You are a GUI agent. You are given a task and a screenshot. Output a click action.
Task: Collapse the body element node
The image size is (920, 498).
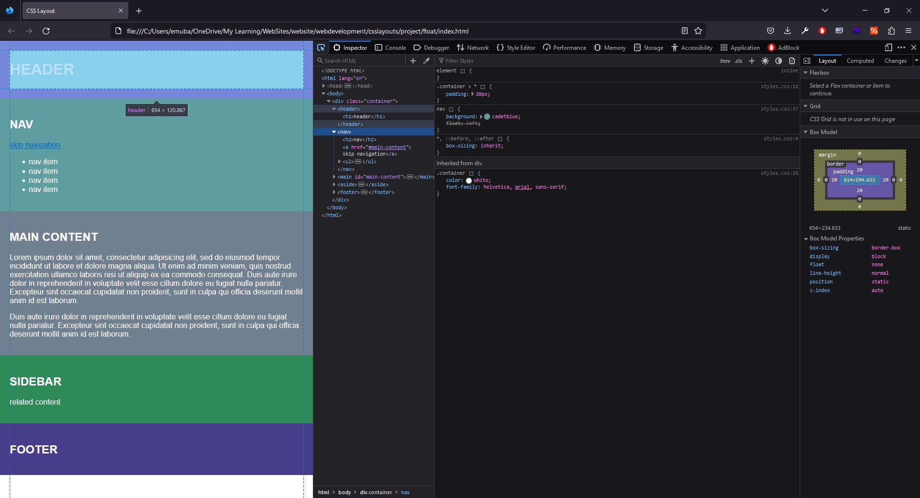click(x=323, y=93)
